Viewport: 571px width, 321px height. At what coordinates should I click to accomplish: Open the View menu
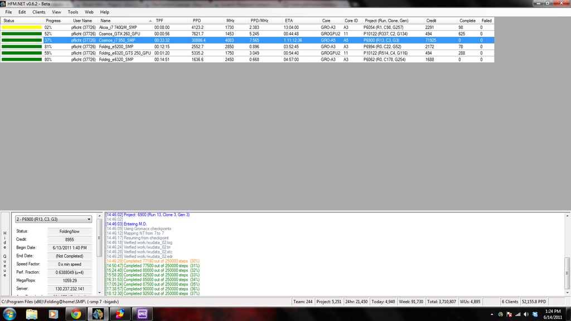click(x=56, y=12)
